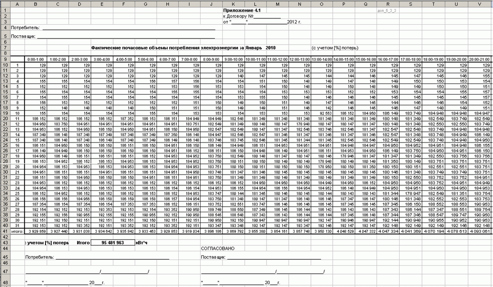Select the 'СОГЛАСОВАНО' cell

pyautogui.click(x=218, y=248)
